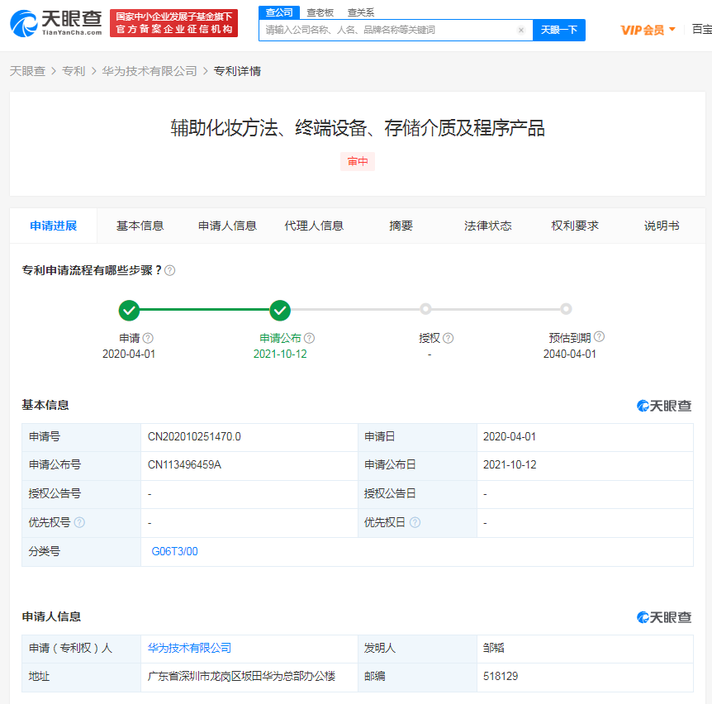Click inventor name 邹韬

click(x=494, y=648)
